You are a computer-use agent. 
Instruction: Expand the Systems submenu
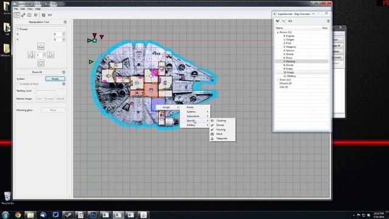pyautogui.click(x=195, y=112)
